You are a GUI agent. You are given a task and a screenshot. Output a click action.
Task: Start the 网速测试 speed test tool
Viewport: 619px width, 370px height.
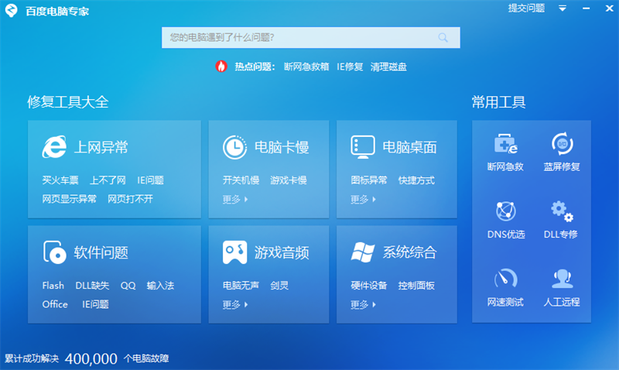pos(505,279)
